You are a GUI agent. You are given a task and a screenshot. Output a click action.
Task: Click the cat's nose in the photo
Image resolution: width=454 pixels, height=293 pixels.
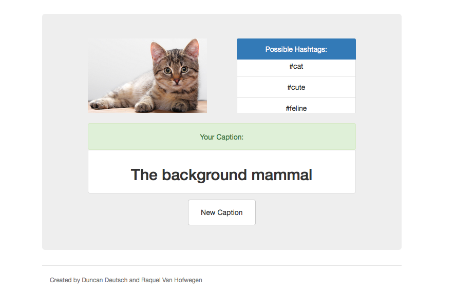point(176,80)
